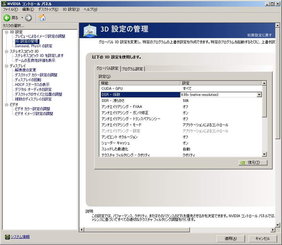
Task: Collapse the 3D 設定 tree node
Action: point(6,32)
